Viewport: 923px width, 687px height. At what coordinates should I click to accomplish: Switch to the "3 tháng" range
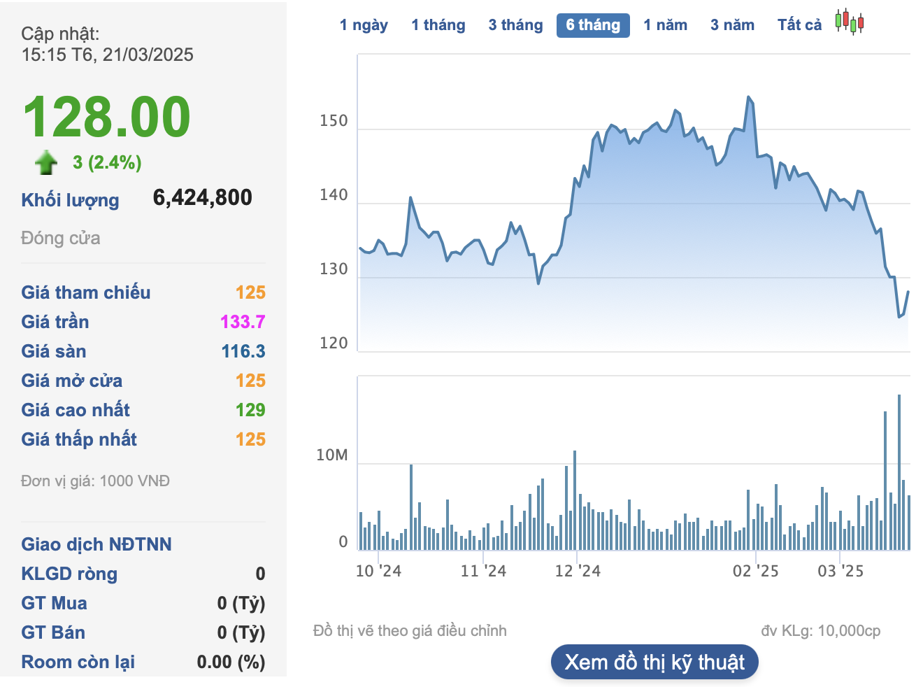pyautogui.click(x=515, y=25)
